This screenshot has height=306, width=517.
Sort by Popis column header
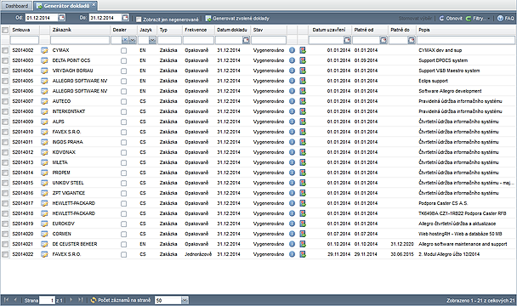pos(424,30)
